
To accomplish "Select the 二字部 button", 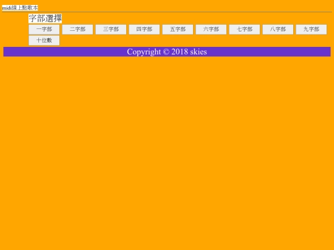I will click(77, 30).
